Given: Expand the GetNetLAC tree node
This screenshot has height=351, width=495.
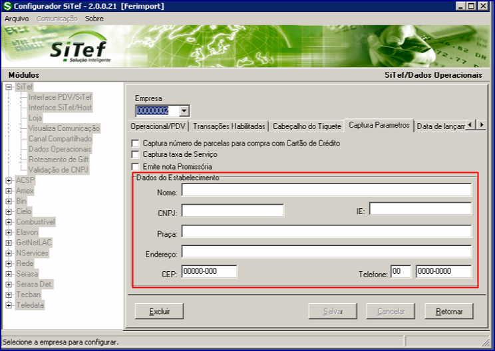Looking at the screenshot, I should [9, 243].
